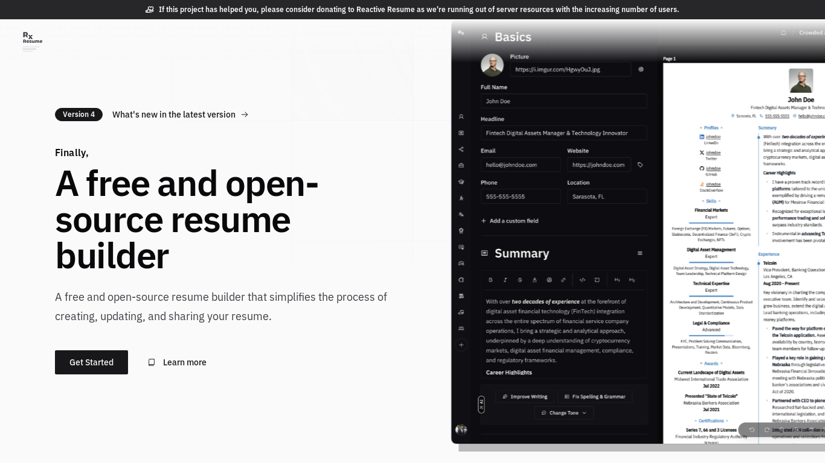This screenshot has height=463, width=825.
Task: Select the Basics user icon in the sidebar
Action: click(x=461, y=116)
